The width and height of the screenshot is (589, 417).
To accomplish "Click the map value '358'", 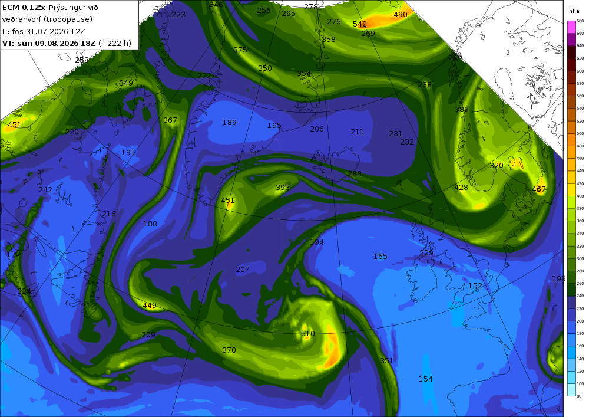I will pyautogui.click(x=329, y=39).
